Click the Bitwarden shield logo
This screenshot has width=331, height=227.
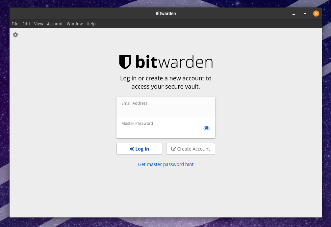(125, 62)
